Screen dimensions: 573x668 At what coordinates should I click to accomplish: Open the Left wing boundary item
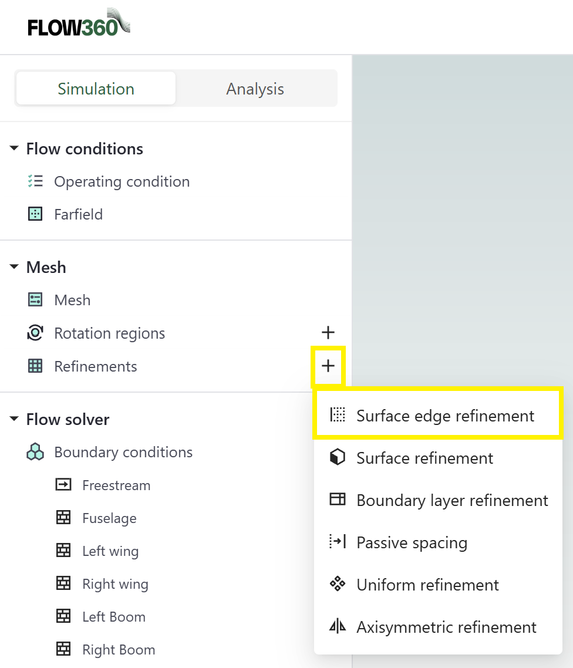coord(110,551)
